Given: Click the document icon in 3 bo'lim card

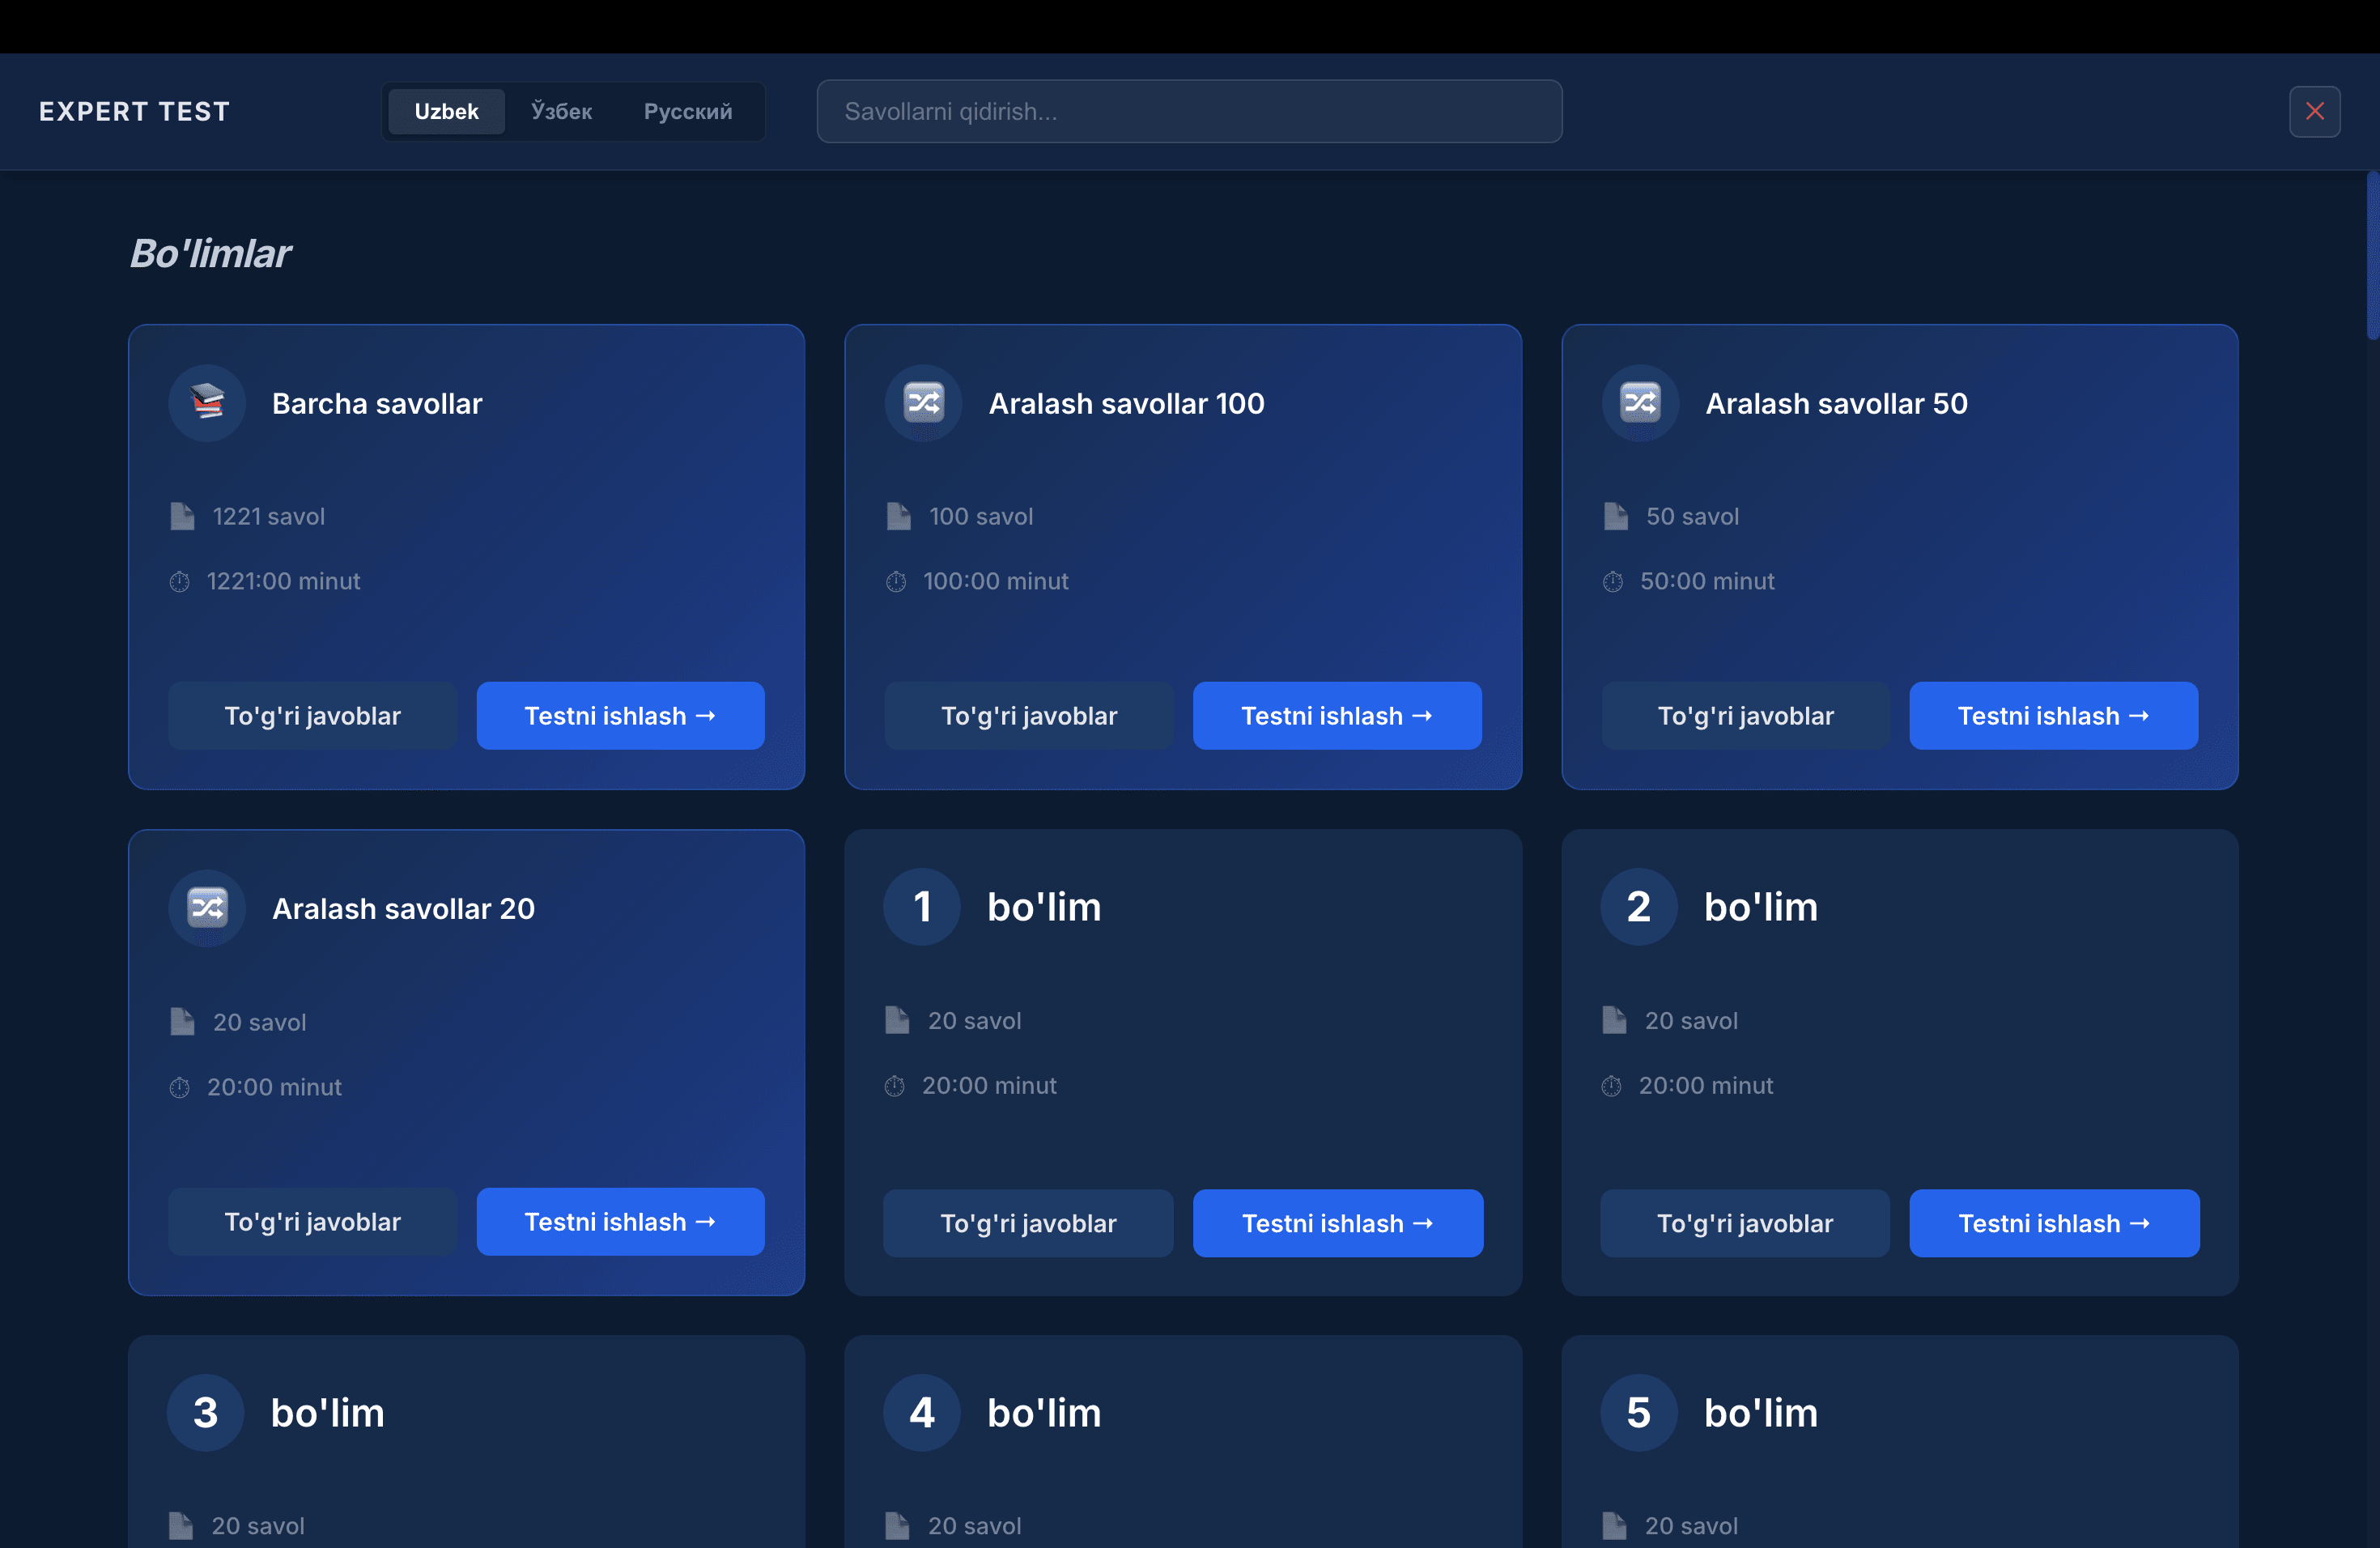Looking at the screenshot, I should tap(181, 1526).
